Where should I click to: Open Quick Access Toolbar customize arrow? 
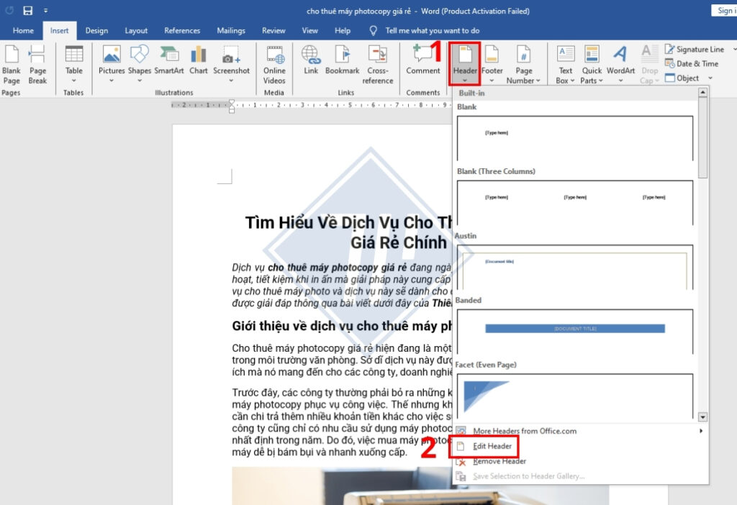click(45, 10)
